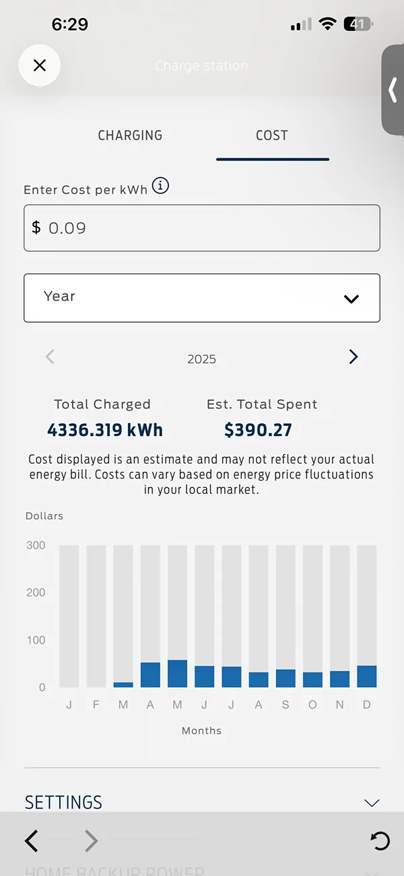Tap the 2025 year label

point(201,358)
